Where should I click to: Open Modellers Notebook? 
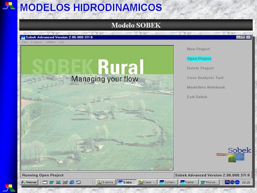tap(206, 87)
